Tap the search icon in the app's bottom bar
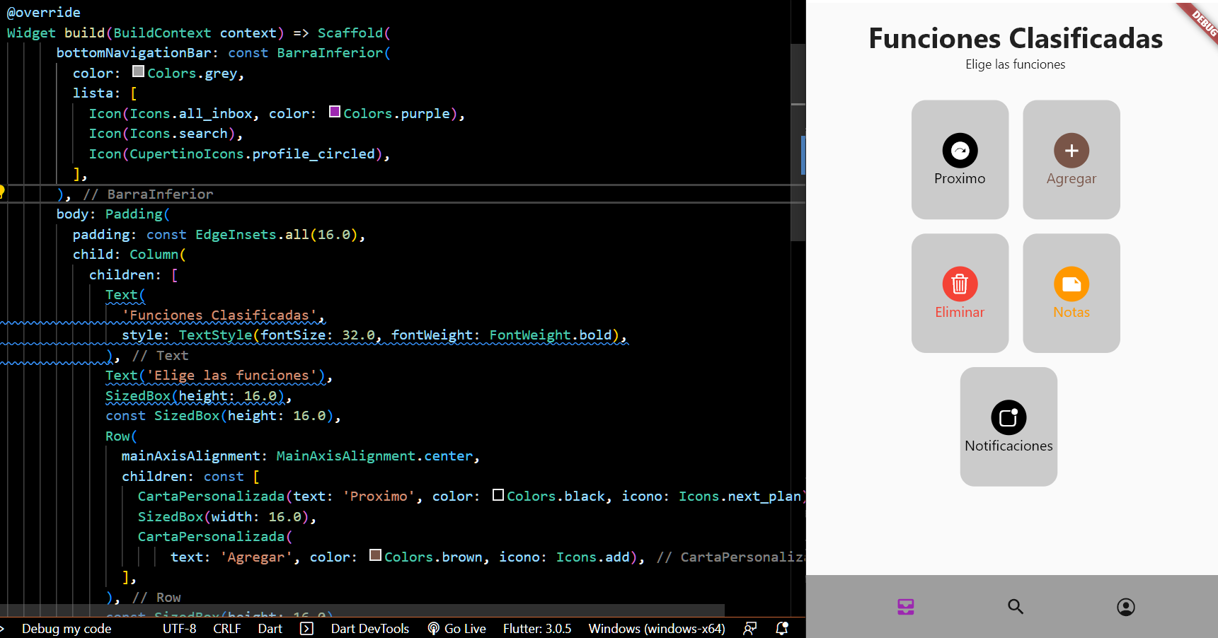 click(x=1016, y=606)
